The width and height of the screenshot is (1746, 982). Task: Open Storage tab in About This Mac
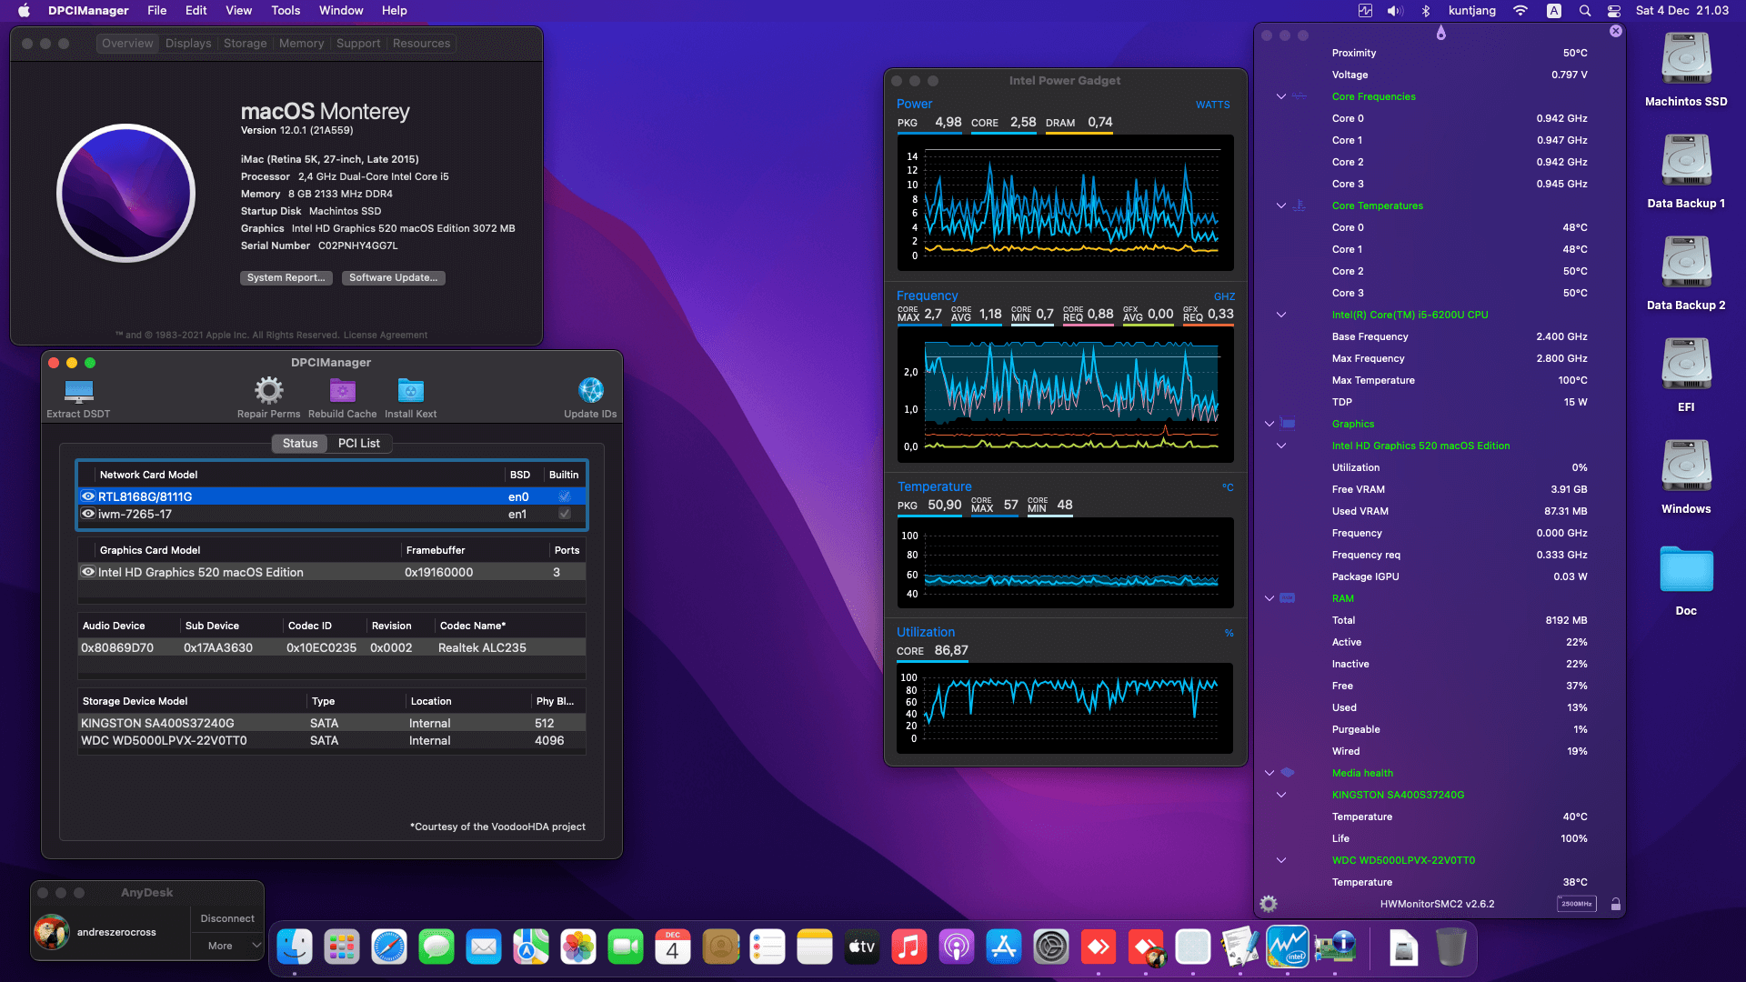click(246, 44)
